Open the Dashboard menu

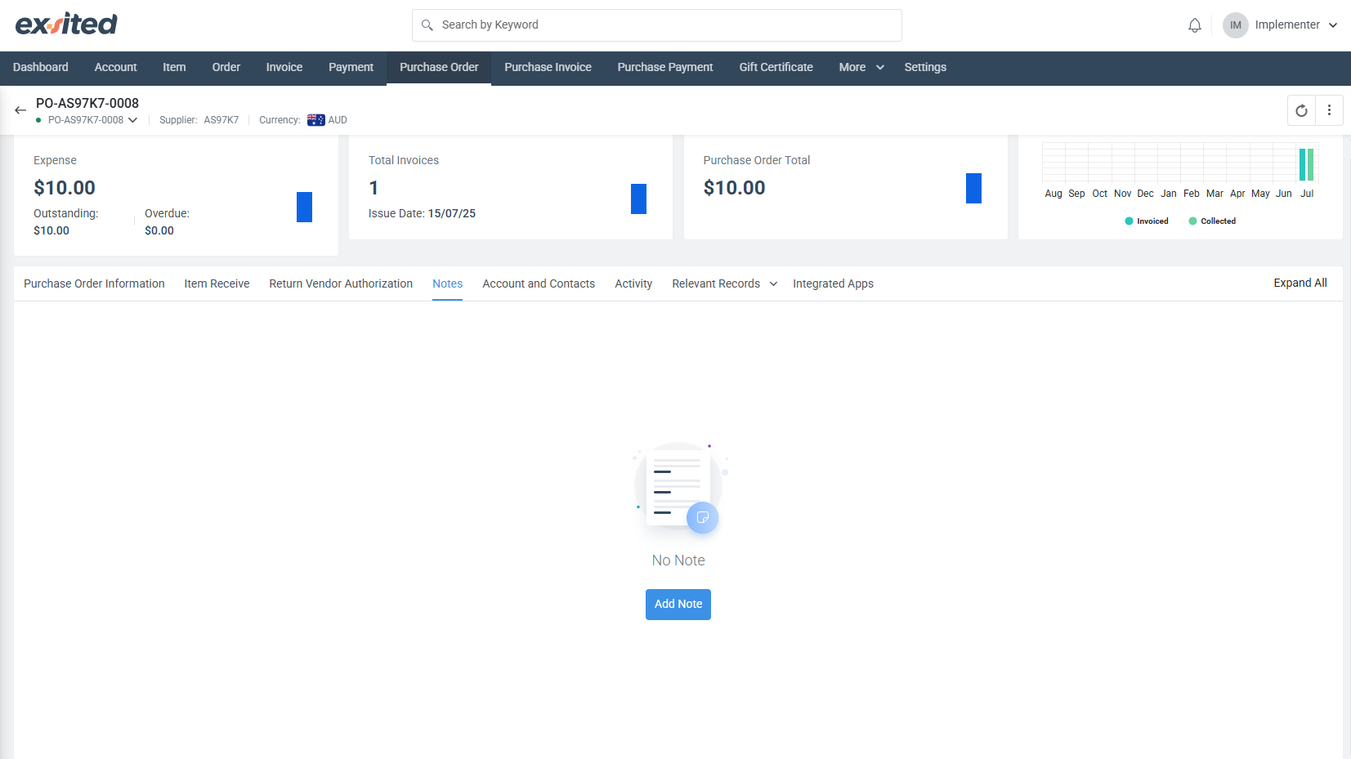(41, 68)
